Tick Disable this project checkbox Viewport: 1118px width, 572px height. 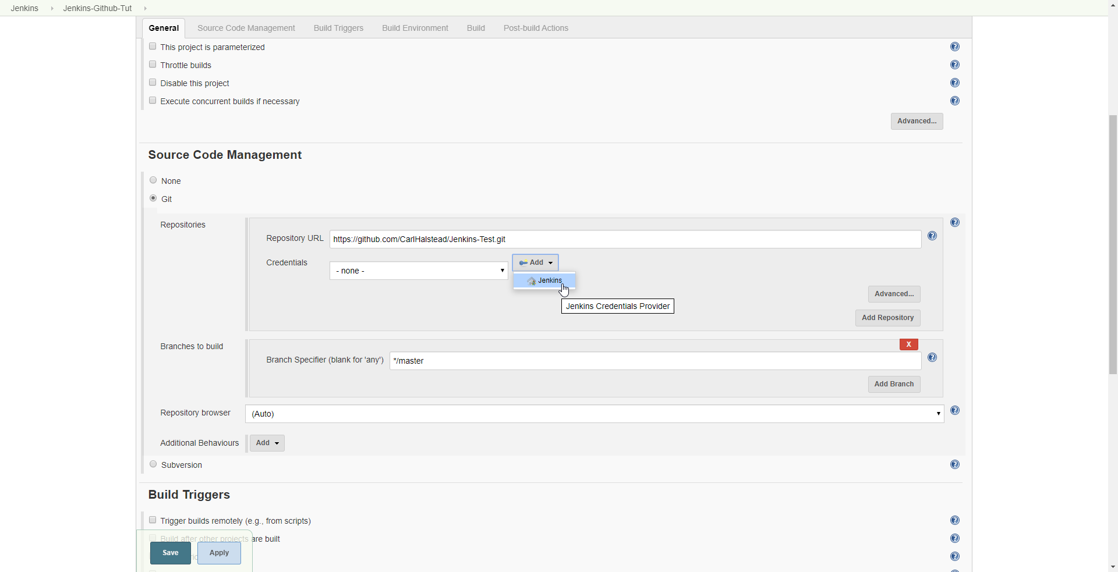coord(153,82)
